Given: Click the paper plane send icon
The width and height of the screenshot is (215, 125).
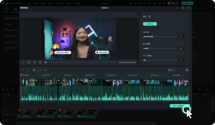Looking at the screenshot, I should point(135,3).
